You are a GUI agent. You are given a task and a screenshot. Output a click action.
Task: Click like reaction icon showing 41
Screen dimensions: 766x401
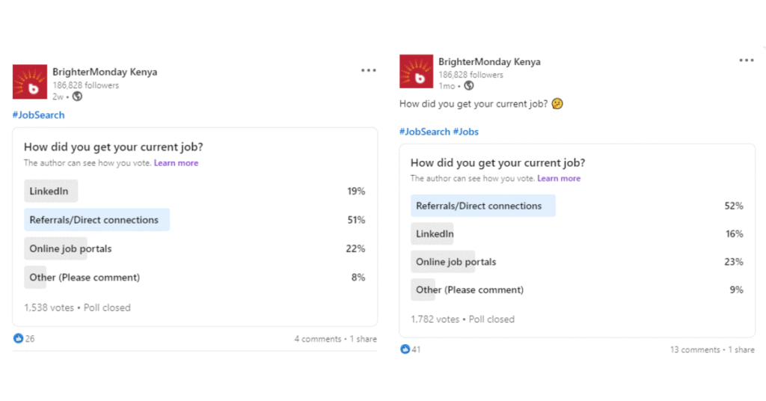405,349
